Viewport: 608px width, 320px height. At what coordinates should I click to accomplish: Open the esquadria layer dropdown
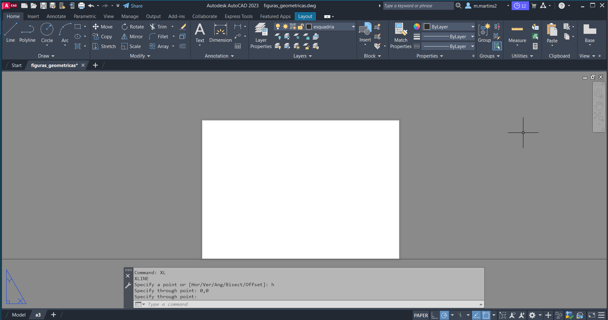pyautogui.click(x=353, y=27)
